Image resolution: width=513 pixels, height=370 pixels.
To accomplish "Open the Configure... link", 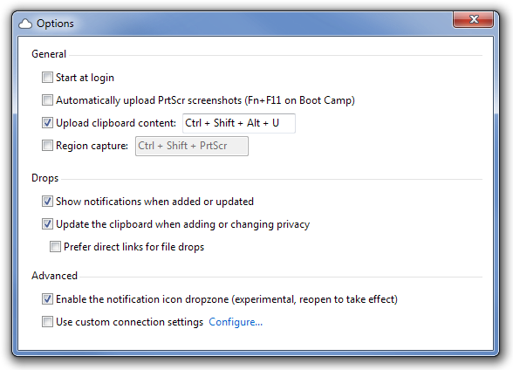I will (236, 322).
